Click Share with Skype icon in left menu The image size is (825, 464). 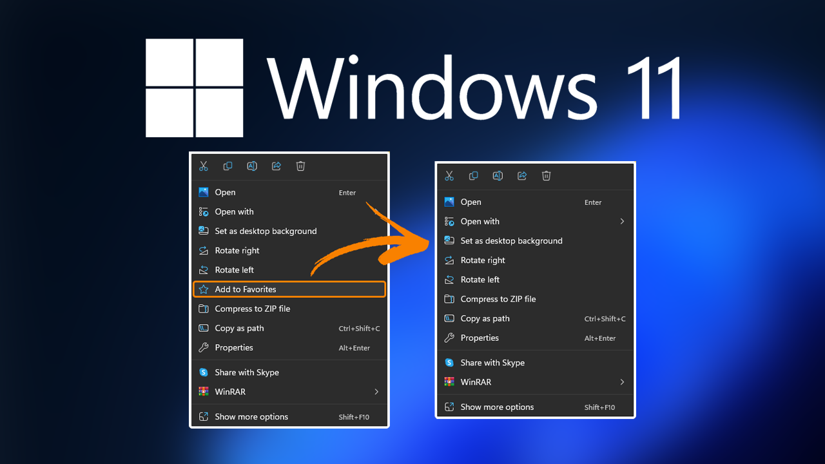pyautogui.click(x=204, y=372)
